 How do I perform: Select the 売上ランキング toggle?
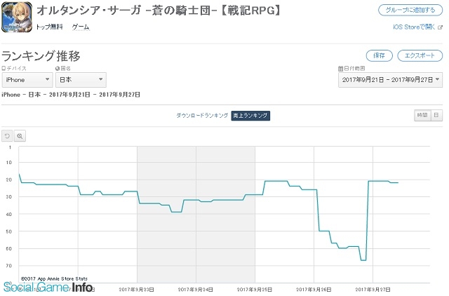[x=250, y=115]
